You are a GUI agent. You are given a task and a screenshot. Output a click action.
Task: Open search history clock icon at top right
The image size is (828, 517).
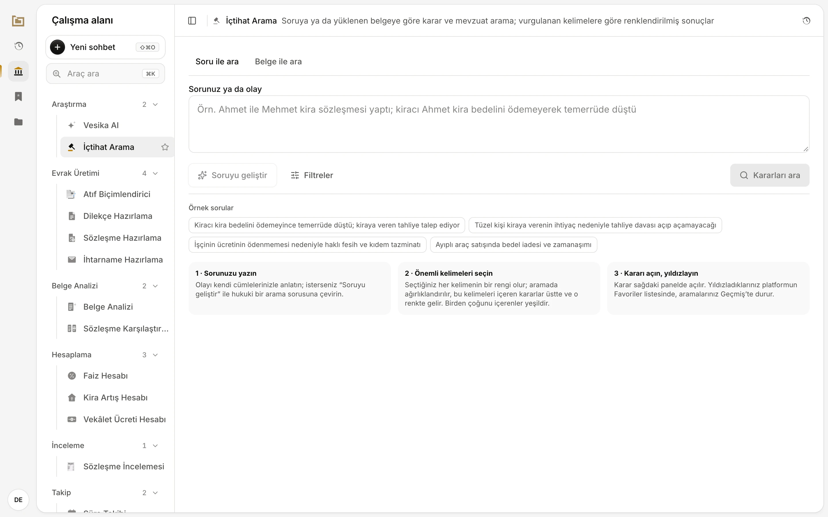click(x=806, y=21)
